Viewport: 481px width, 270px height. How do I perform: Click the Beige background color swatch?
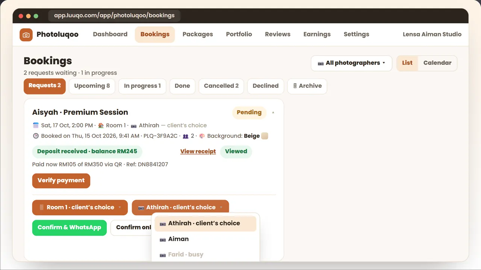pos(265,136)
